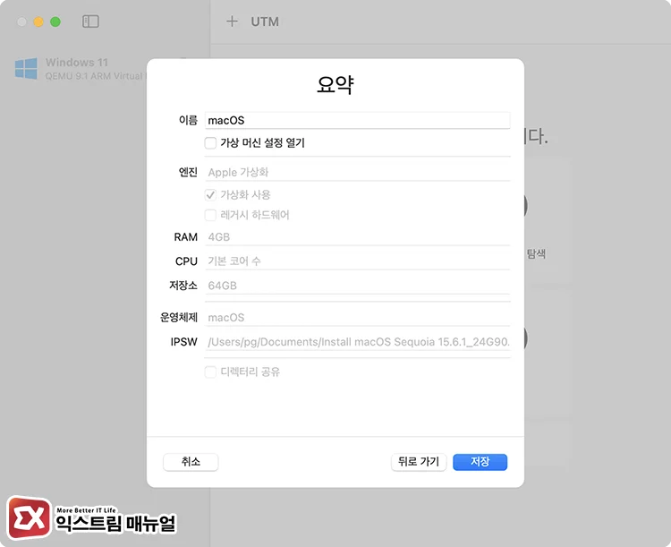This screenshot has width=671, height=547.
Task: Click the 요약 dialog title text
Action: pyautogui.click(x=335, y=84)
